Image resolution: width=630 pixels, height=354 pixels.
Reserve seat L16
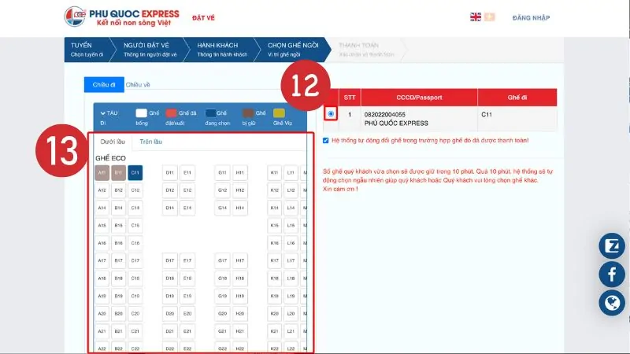pyautogui.click(x=291, y=243)
